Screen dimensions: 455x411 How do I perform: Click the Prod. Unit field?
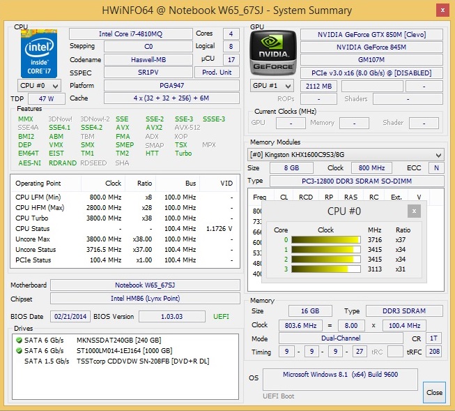(x=217, y=73)
